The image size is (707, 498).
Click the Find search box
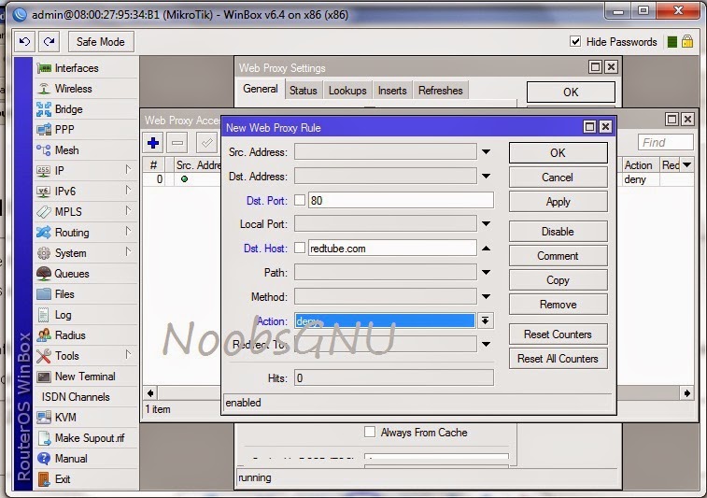pyautogui.click(x=666, y=143)
